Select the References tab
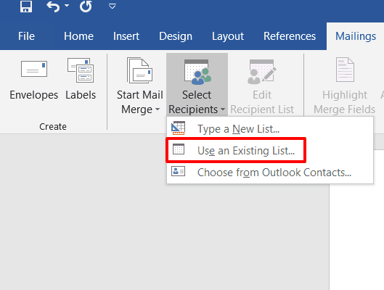Viewport: 384px width, 290px height. point(290,36)
